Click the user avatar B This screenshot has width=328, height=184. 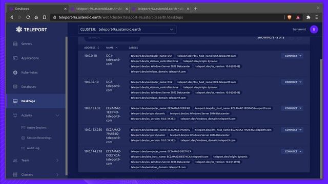point(314,30)
